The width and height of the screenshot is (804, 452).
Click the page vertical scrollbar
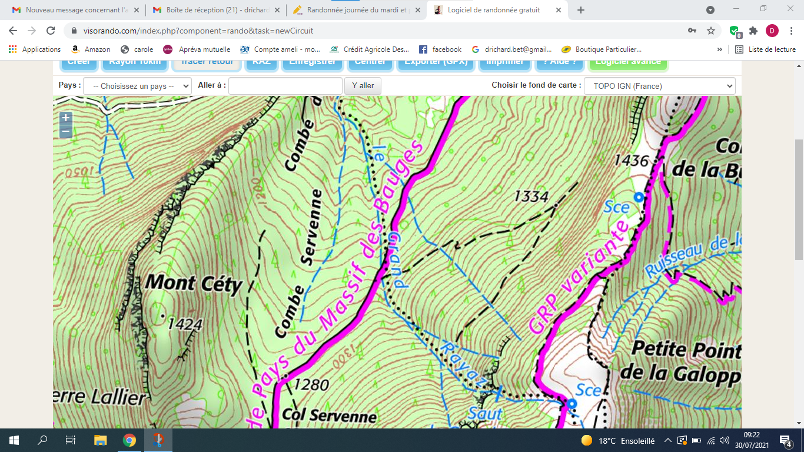click(799, 200)
